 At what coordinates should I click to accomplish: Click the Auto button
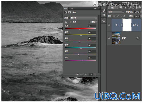click(x=93, y=22)
